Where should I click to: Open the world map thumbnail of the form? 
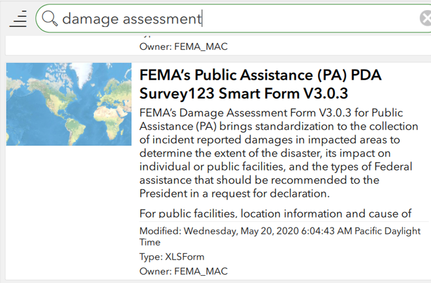68,104
